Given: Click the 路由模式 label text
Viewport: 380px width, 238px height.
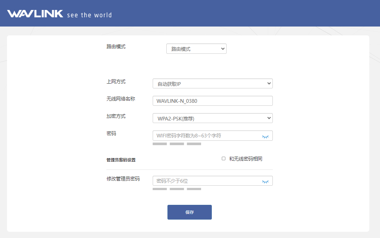Looking at the screenshot, I should click(116, 46).
